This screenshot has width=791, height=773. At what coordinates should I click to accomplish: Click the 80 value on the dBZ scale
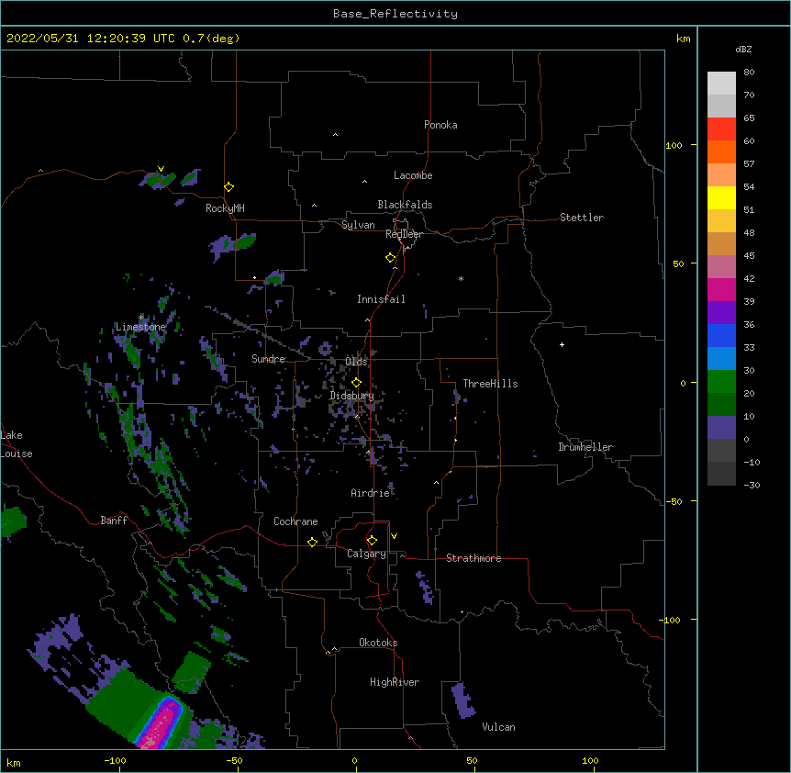point(749,73)
